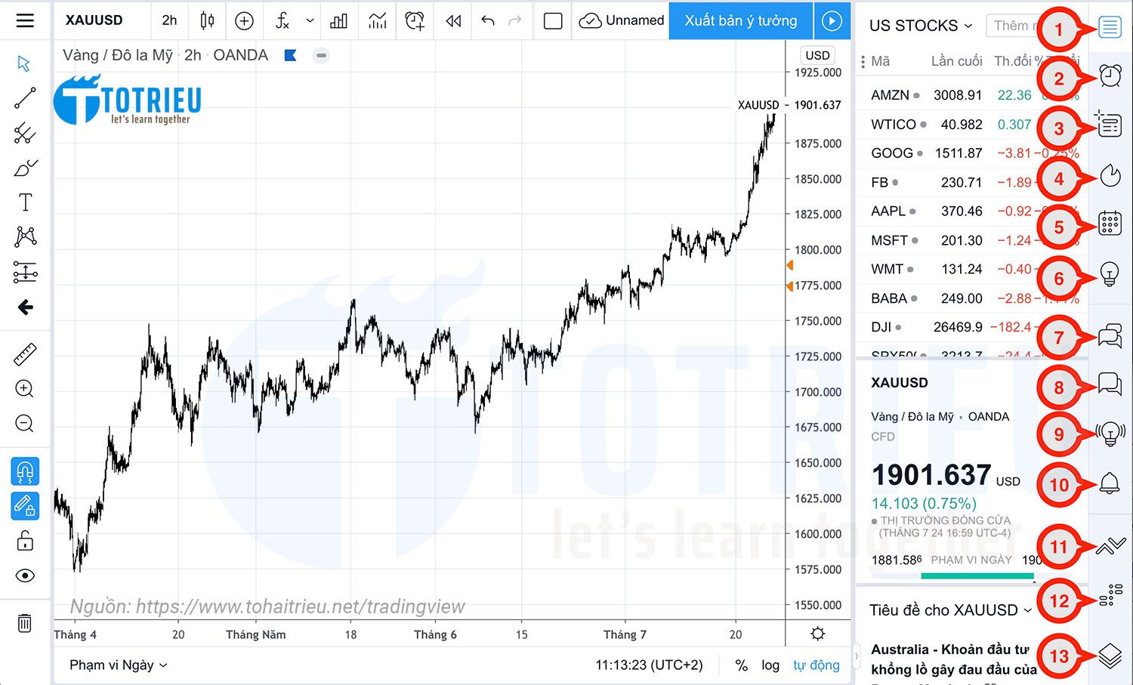The image size is (1133, 685).
Task: Open the USD currency selector on price axis
Action: click(817, 55)
